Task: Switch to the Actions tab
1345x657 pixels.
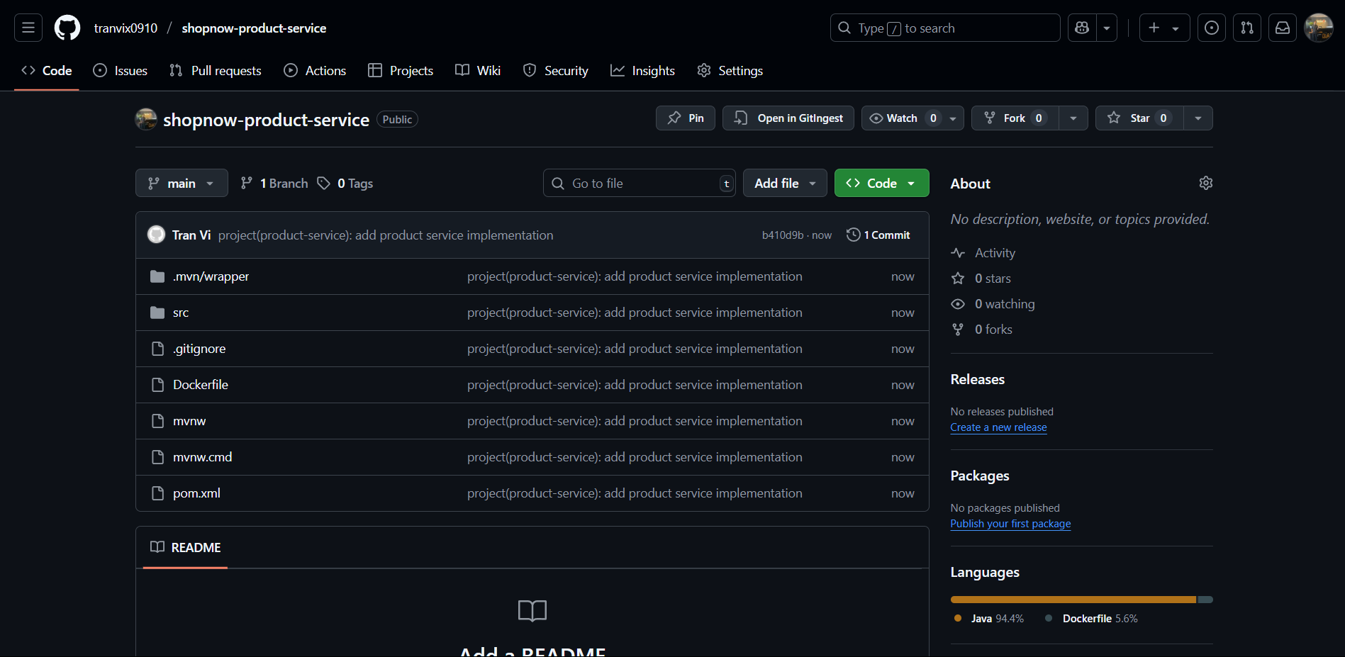Action: [x=315, y=70]
